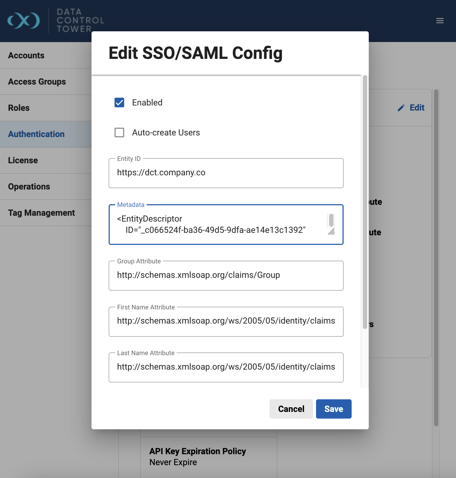The image size is (456, 478).
Task: Click the Metadata textarea resize handle
Action: pyautogui.click(x=331, y=232)
